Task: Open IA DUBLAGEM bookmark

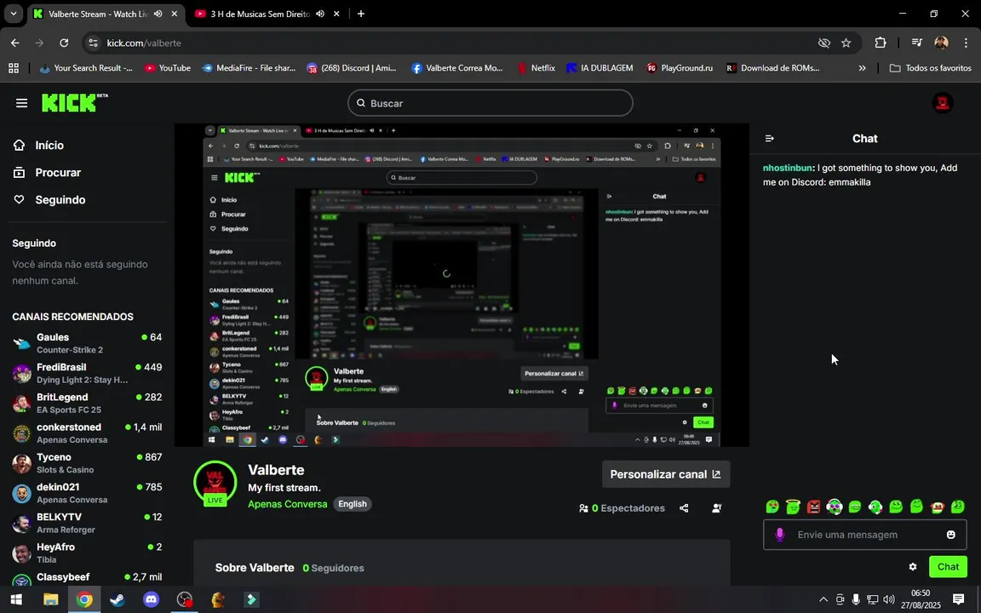Action: (x=599, y=67)
